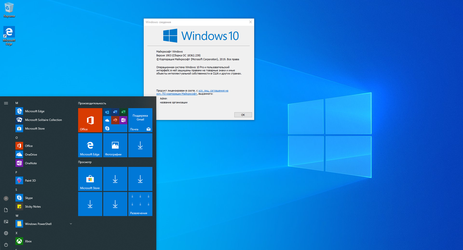Click the orange Office tile
This screenshot has width=463, height=250.
click(x=90, y=120)
